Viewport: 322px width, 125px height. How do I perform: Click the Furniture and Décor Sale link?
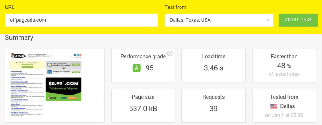click(19, 73)
